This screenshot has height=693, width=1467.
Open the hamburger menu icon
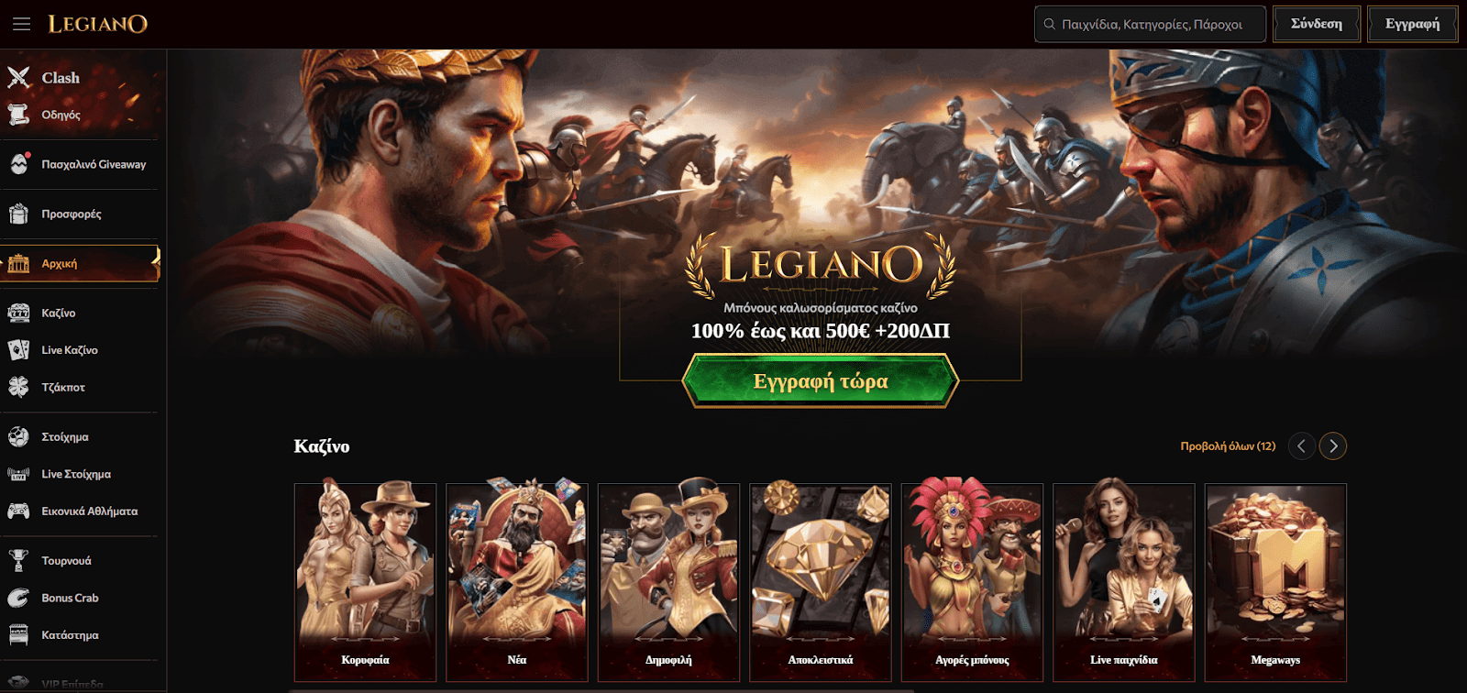click(21, 24)
